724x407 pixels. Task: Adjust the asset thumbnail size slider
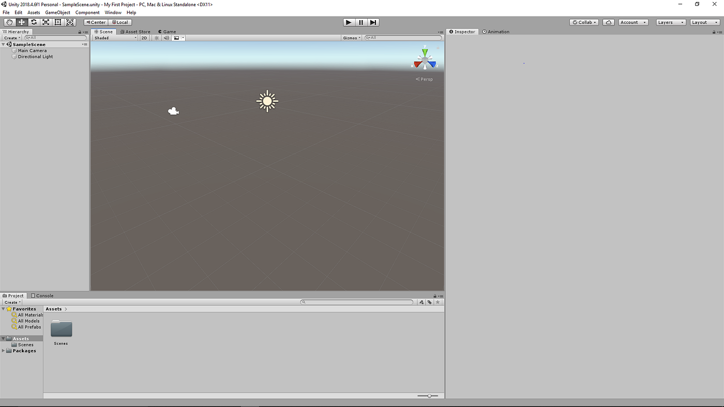tap(428, 396)
